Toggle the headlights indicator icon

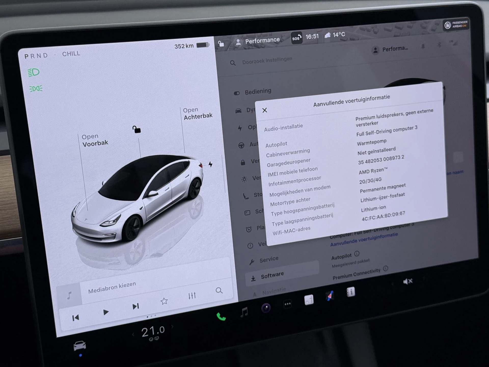pyautogui.click(x=34, y=72)
